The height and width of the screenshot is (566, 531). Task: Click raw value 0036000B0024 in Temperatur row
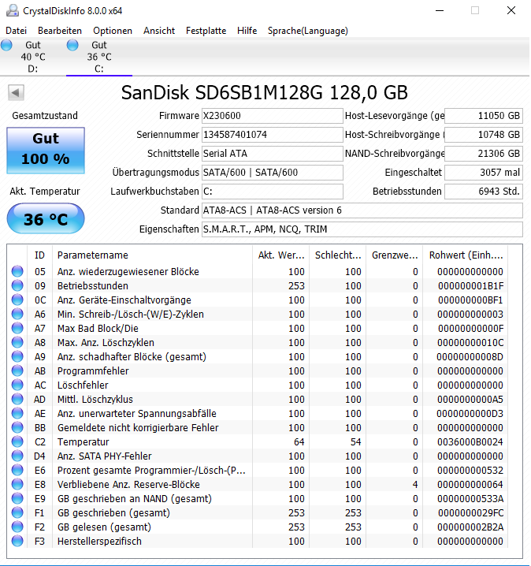470,441
